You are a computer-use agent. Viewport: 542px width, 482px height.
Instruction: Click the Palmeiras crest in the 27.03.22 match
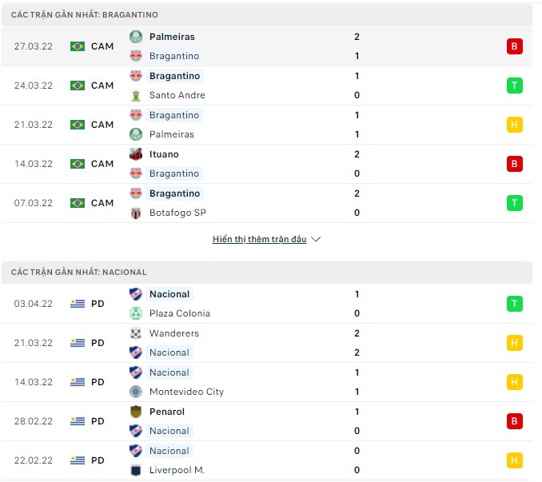(136, 37)
